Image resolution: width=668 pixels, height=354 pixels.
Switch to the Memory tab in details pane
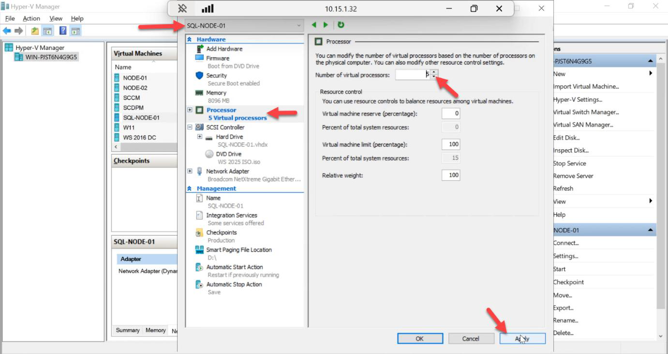[155, 330]
